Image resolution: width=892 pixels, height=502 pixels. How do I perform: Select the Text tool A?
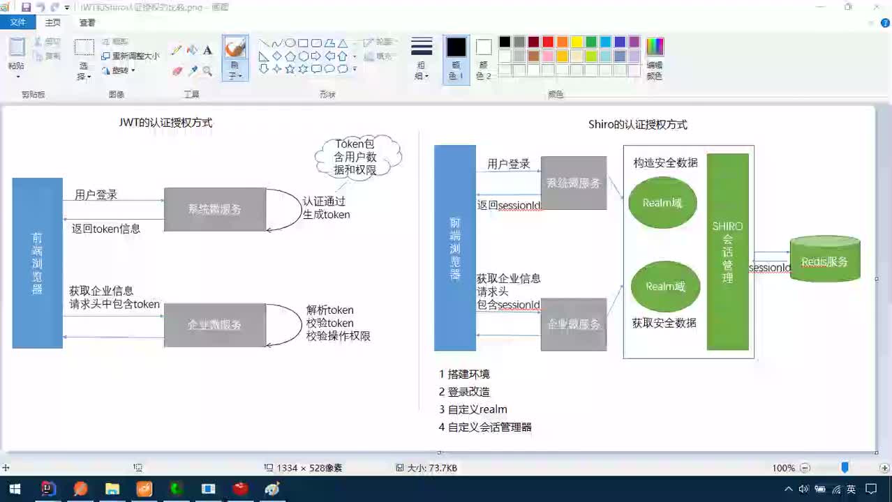pyautogui.click(x=207, y=50)
